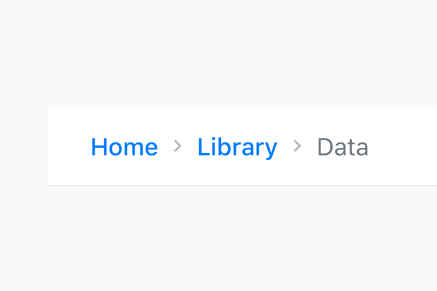Image resolution: width=437 pixels, height=291 pixels.
Task: Click the gray Data text
Action: (x=343, y=147)
